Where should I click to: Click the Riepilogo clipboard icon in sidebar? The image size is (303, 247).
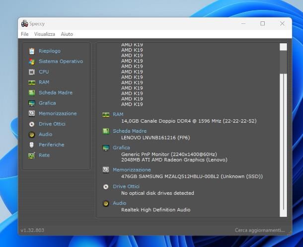[x=32, y=51]
